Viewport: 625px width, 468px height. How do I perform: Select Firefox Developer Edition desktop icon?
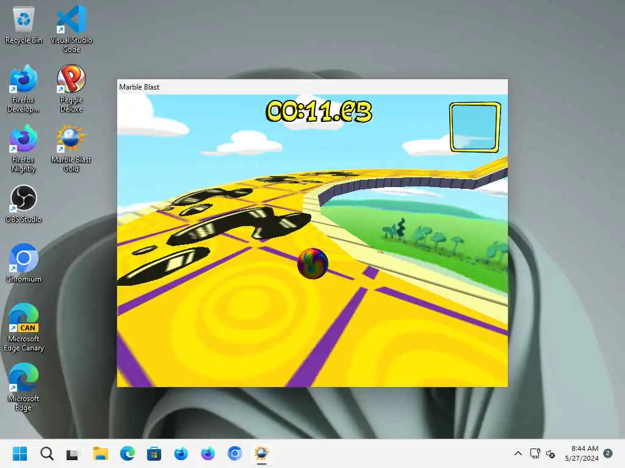coord(24,88)
